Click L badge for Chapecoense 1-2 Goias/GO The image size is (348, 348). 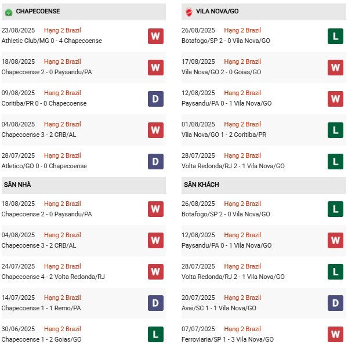click(x=155, y=335)
